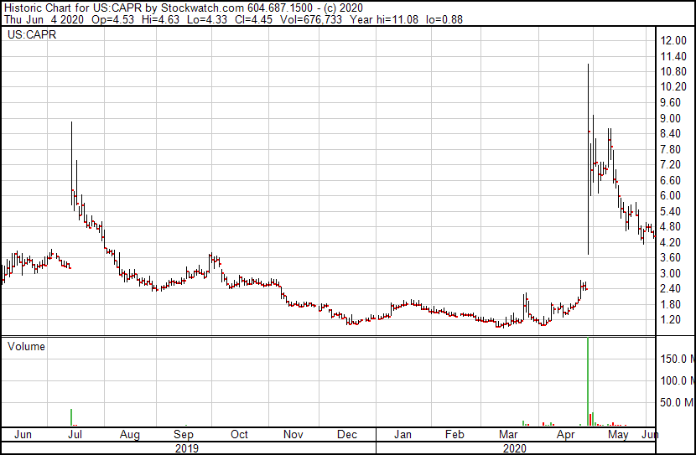Click the 12.00 price axis label
Image resolution: width=696 pixels, height=455 pixels.
[x=673, y=40]
